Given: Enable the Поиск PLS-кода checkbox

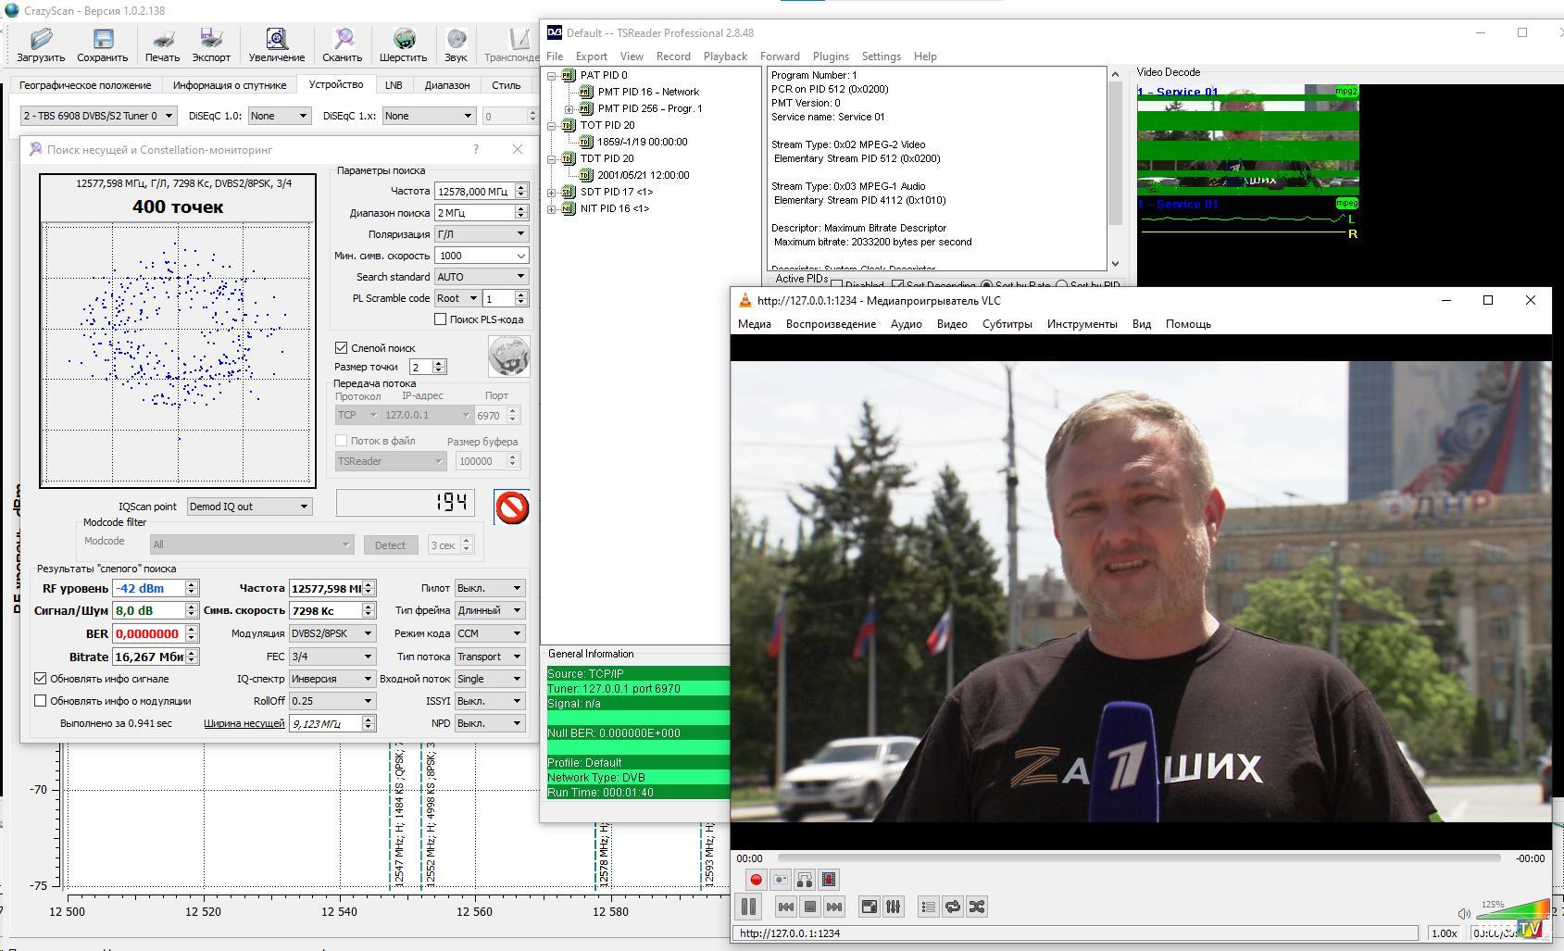Looking at the screenshot, I should click(441, 319).
